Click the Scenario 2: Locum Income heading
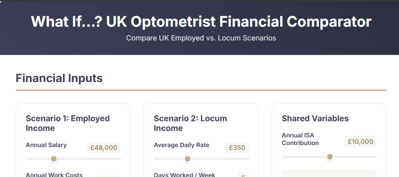The width and height of the screenshot is (399, 177). (190, 123)
